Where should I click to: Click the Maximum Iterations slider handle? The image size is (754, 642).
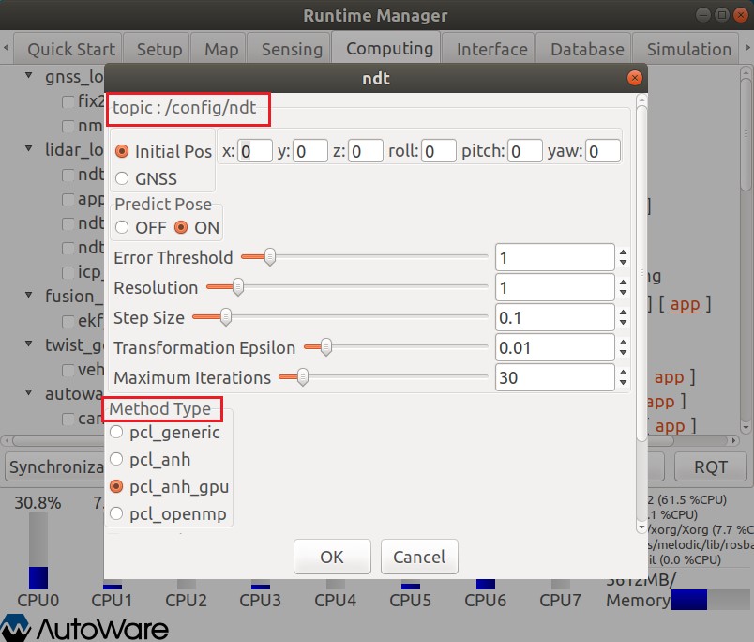[x=303, y=377]
